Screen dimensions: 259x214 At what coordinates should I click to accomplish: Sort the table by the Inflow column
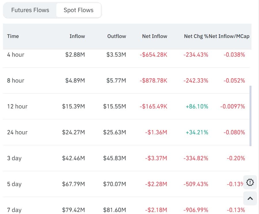[x=77, y=36]
